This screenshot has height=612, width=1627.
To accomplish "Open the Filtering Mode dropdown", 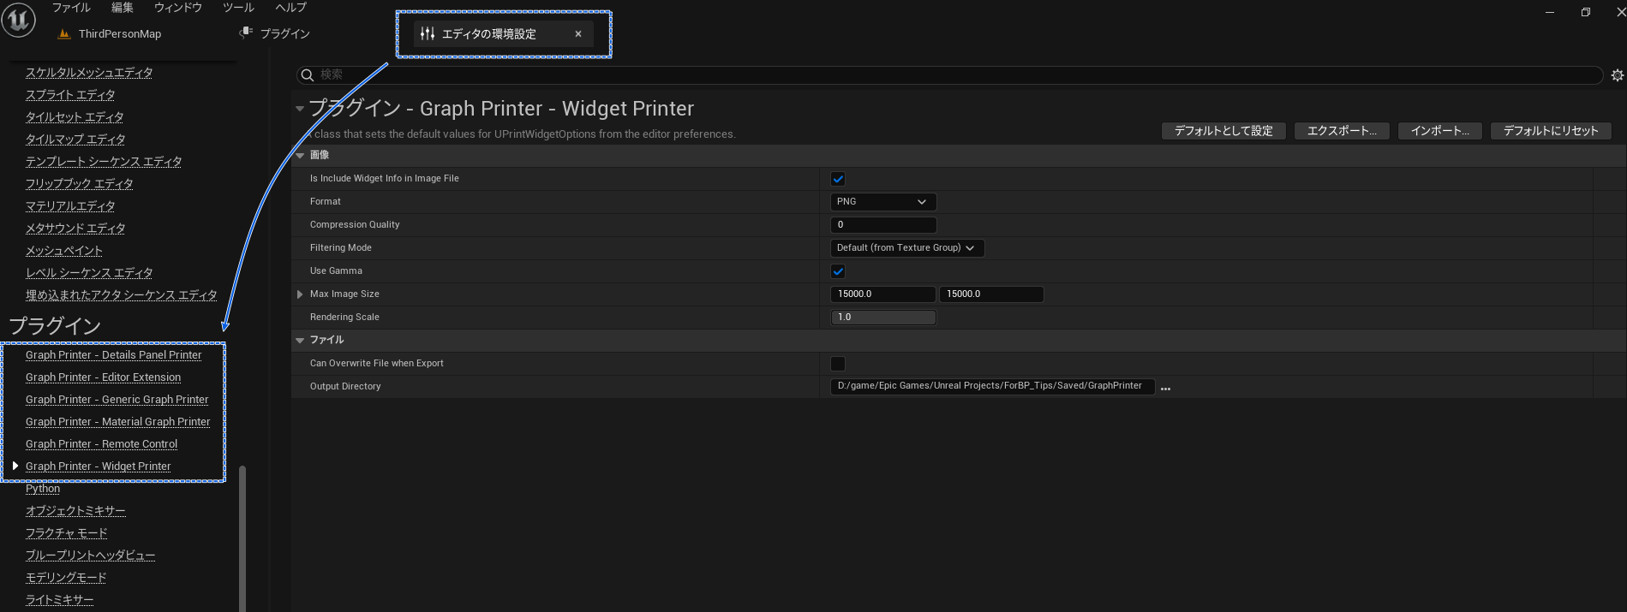I will click(906, 248).
